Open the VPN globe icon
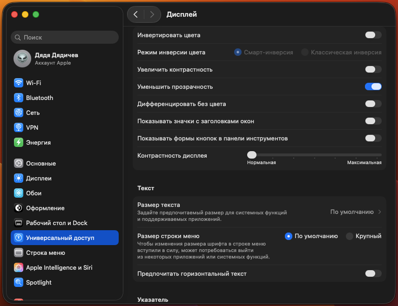The height and width of the screenshot is (306, 398). (19, 128)
